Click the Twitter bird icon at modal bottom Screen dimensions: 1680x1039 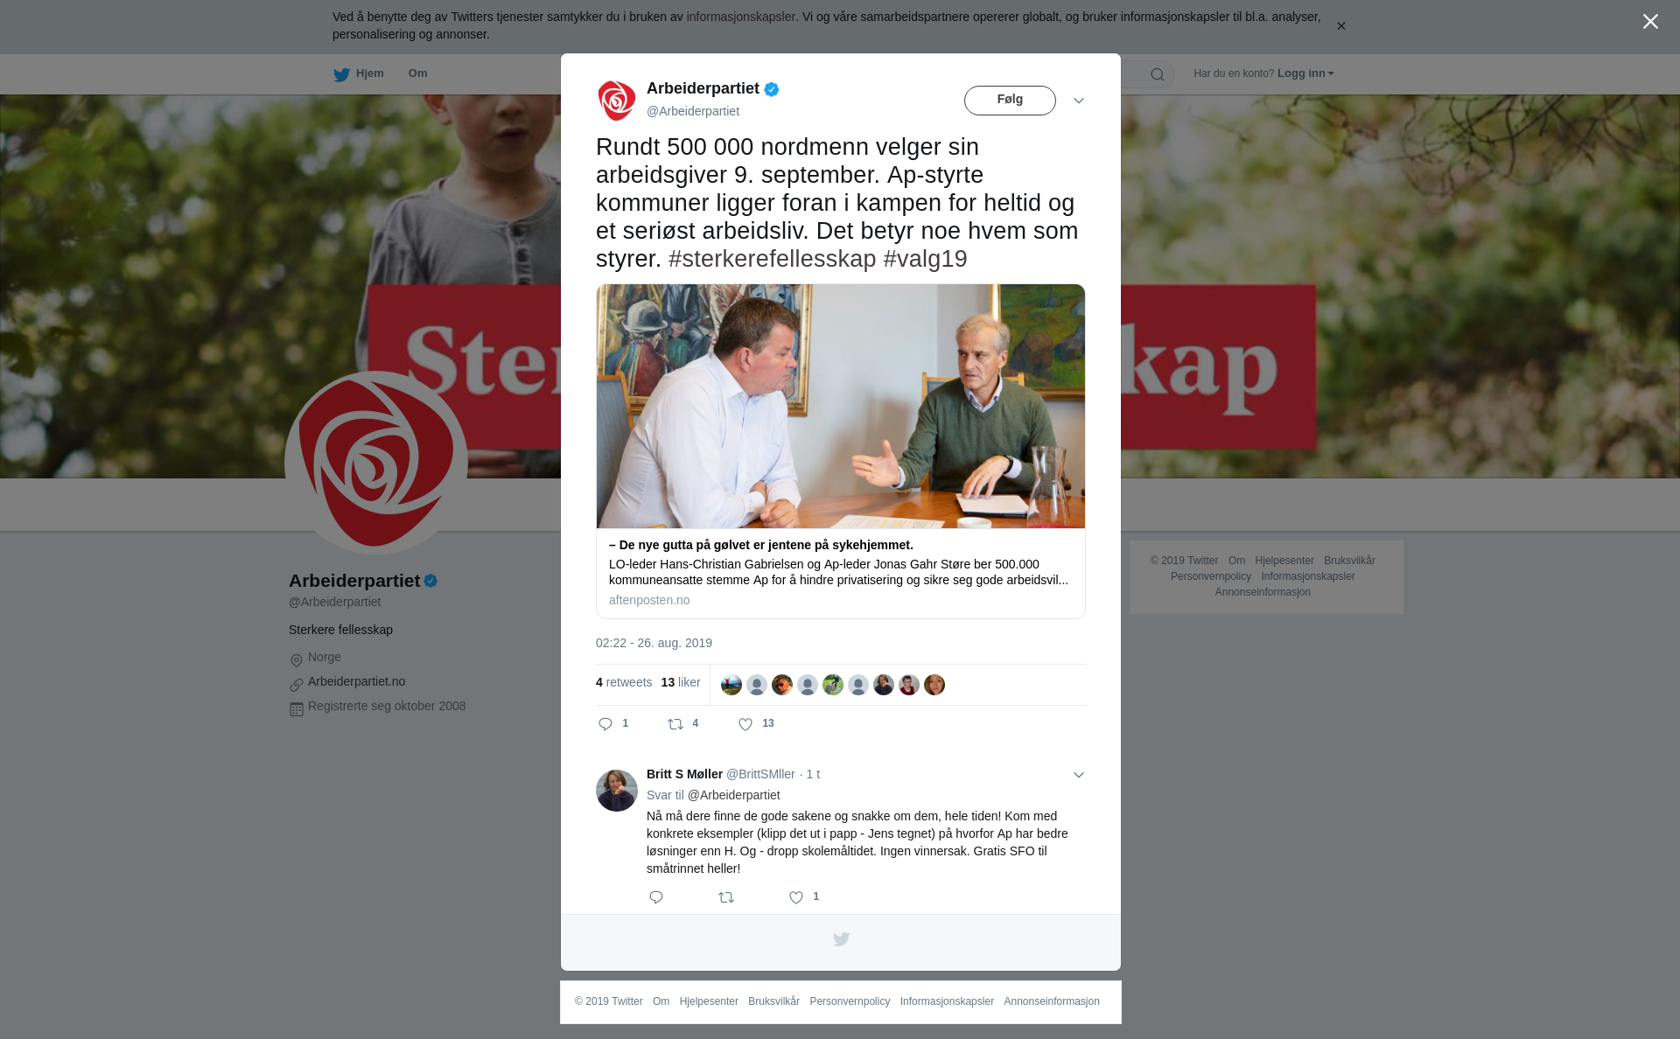pos(841,939)
